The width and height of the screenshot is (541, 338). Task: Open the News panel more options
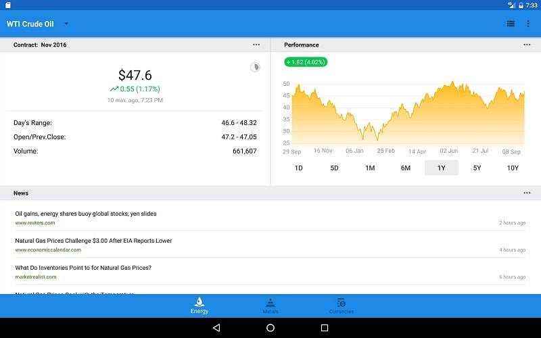pos(527,193)
